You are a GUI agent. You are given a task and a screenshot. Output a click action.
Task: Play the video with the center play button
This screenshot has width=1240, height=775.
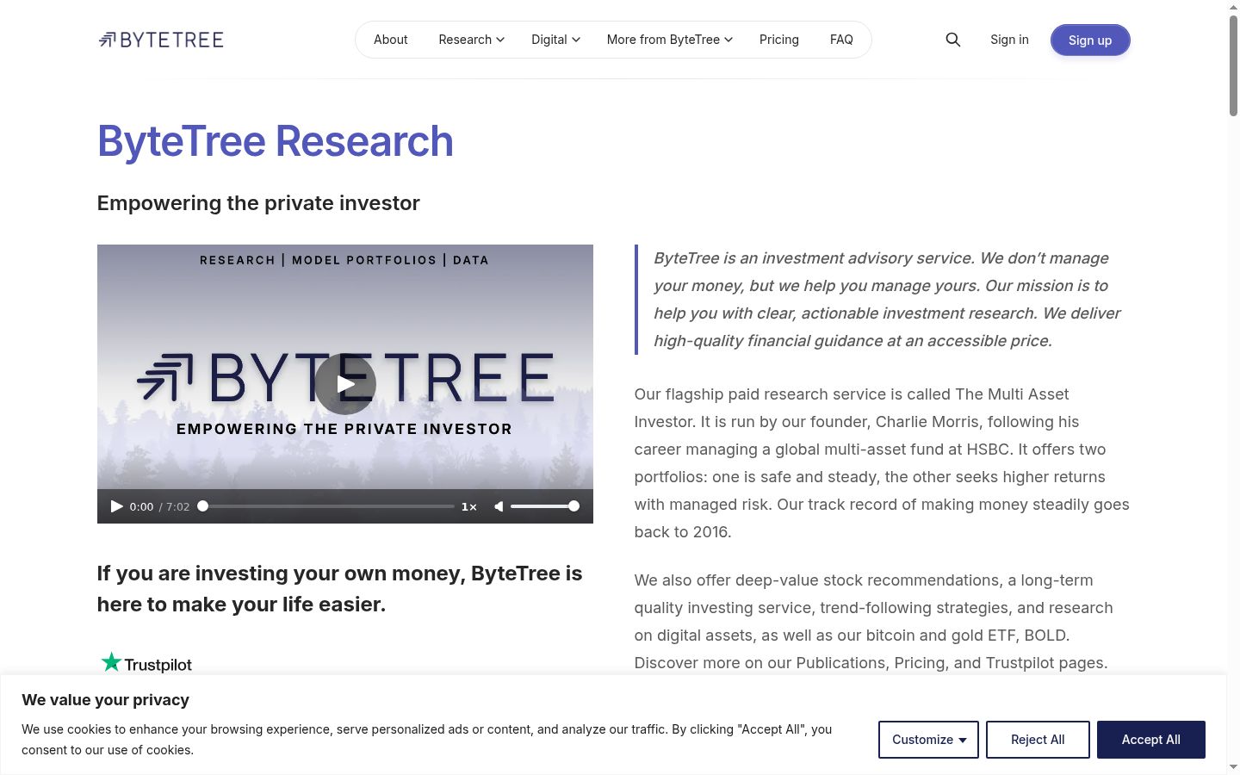pos(345,384)
